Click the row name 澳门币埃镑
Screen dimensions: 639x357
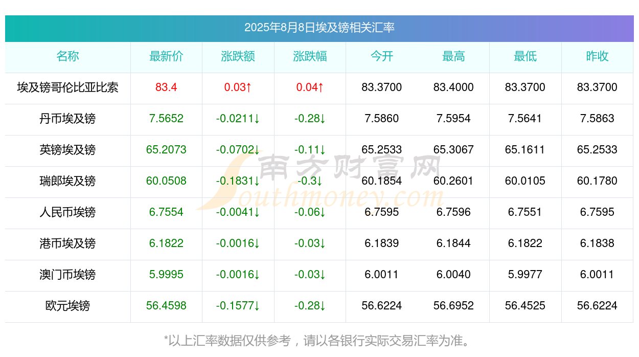(x=67, y=275)
